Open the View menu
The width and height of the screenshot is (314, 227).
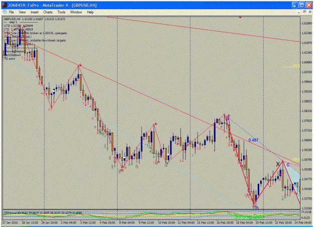[22, 12]
